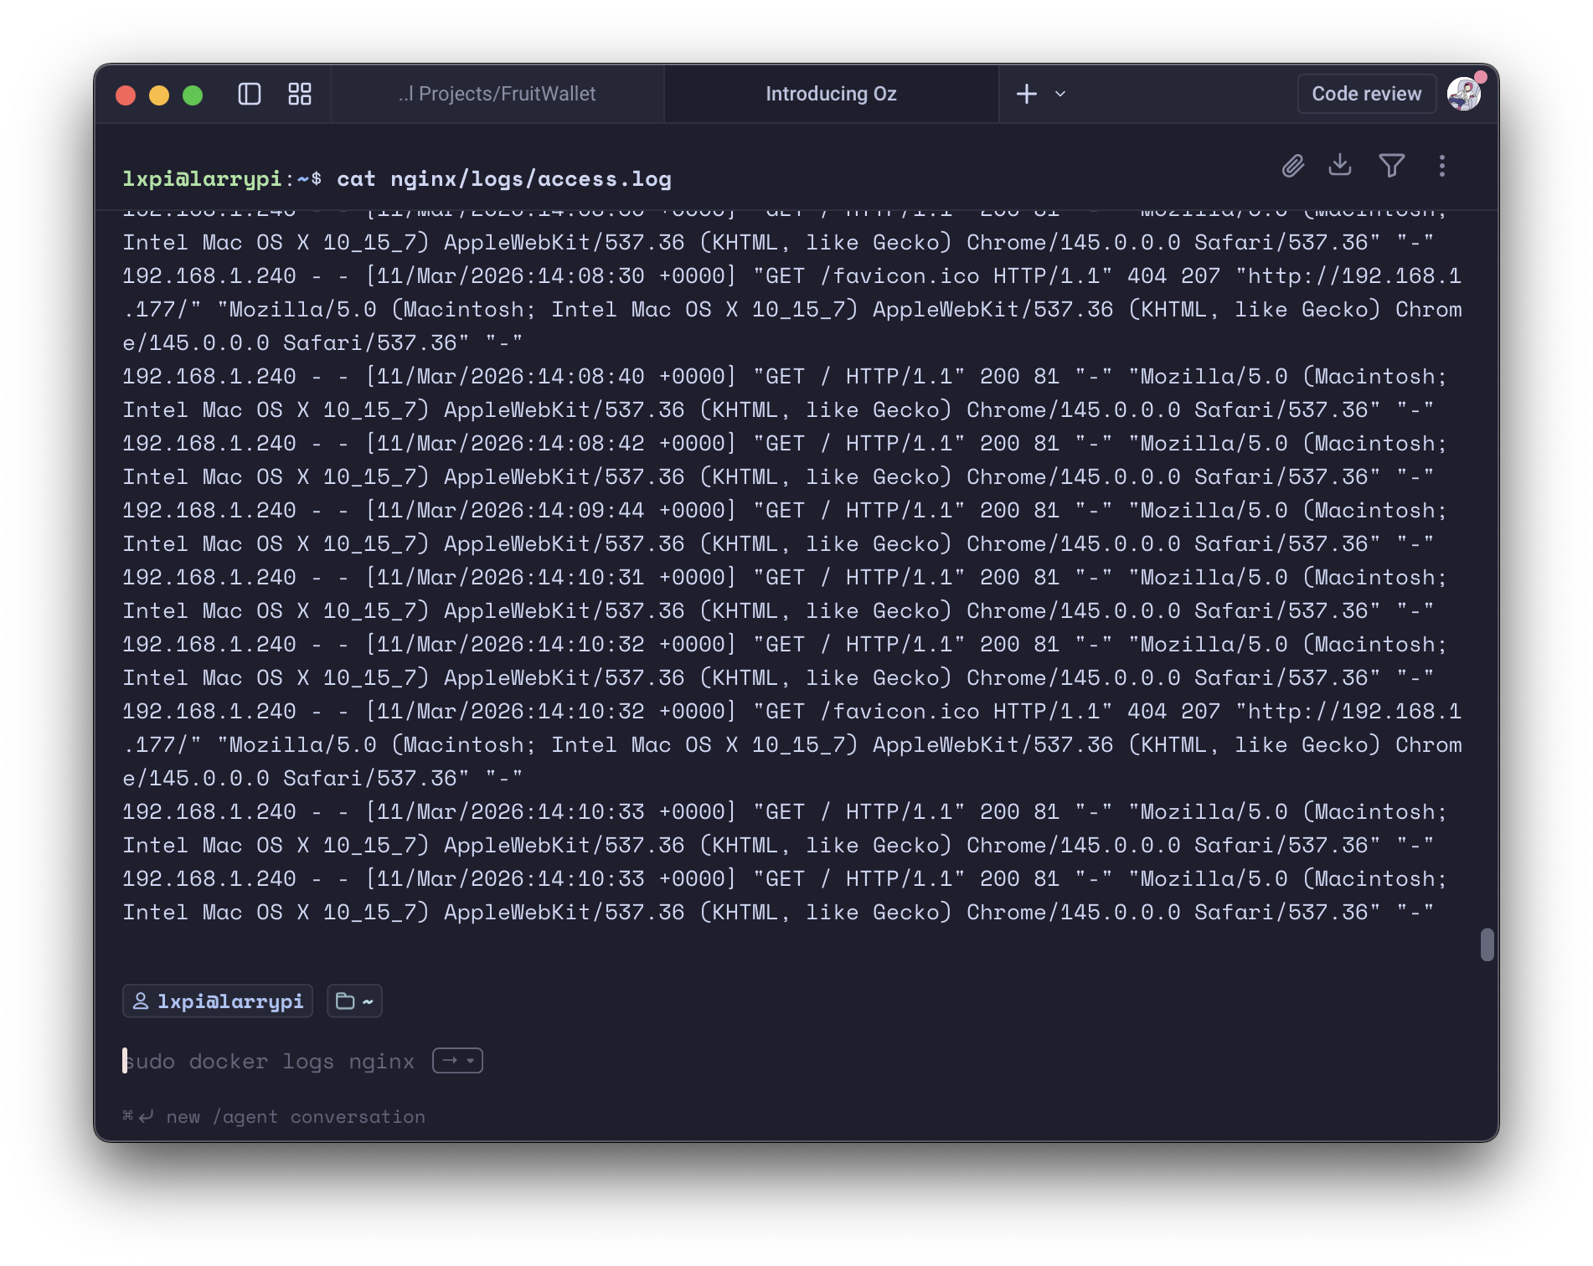Open the filter output icon

[x=1392, y=166]
